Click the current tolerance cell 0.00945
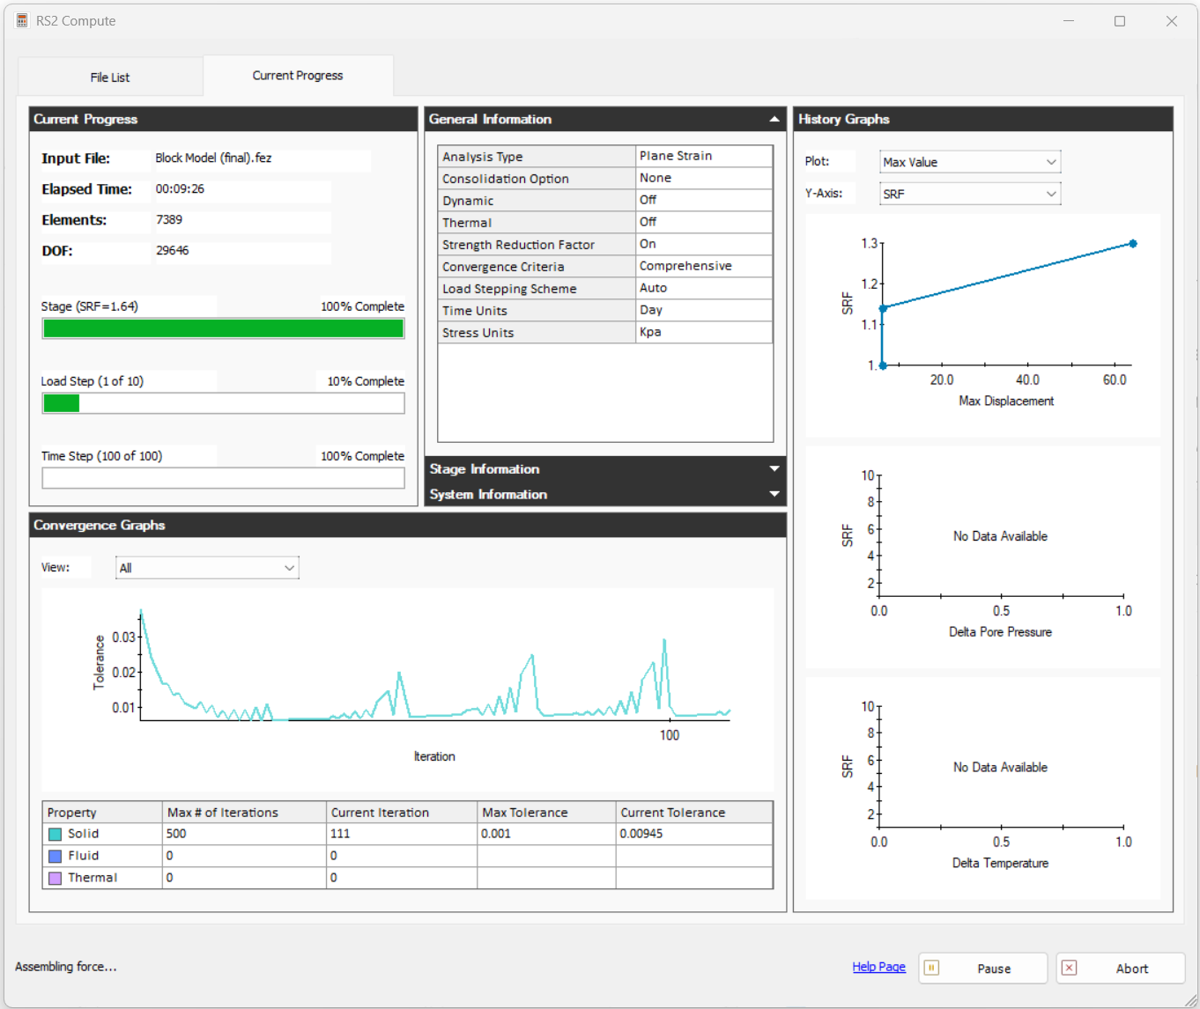The width and height of the screenshot is (1200, 1009). pos(694,834)
